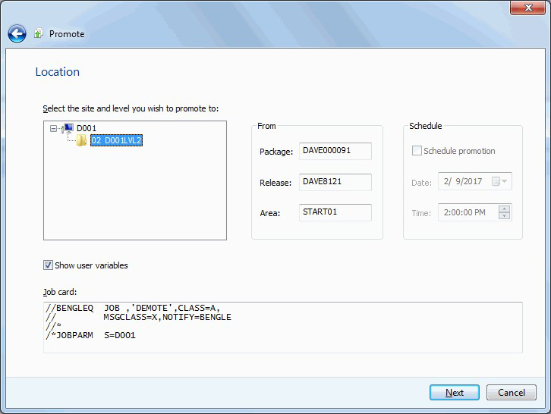Click the Package field DAVE000091
The height and width of the screenshot is (414, 551).
[x=335, y=151]
